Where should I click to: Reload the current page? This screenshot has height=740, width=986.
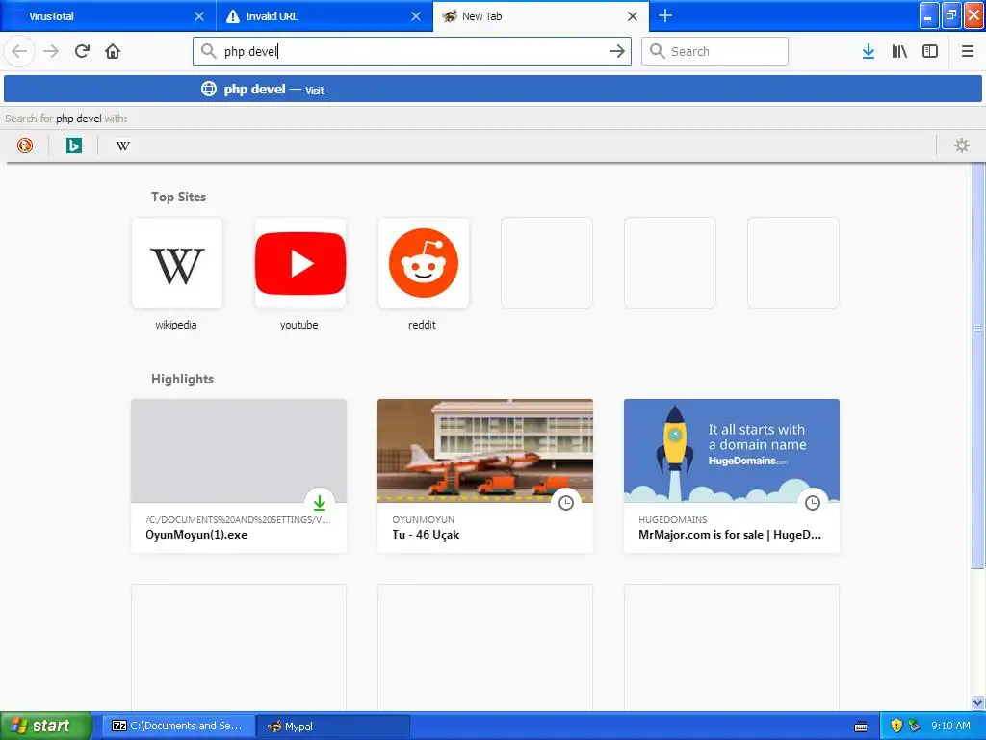[x=82, y=51]
